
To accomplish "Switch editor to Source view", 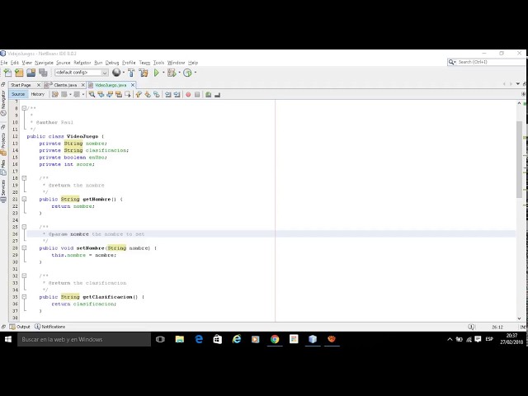I will tap(18, 94).
